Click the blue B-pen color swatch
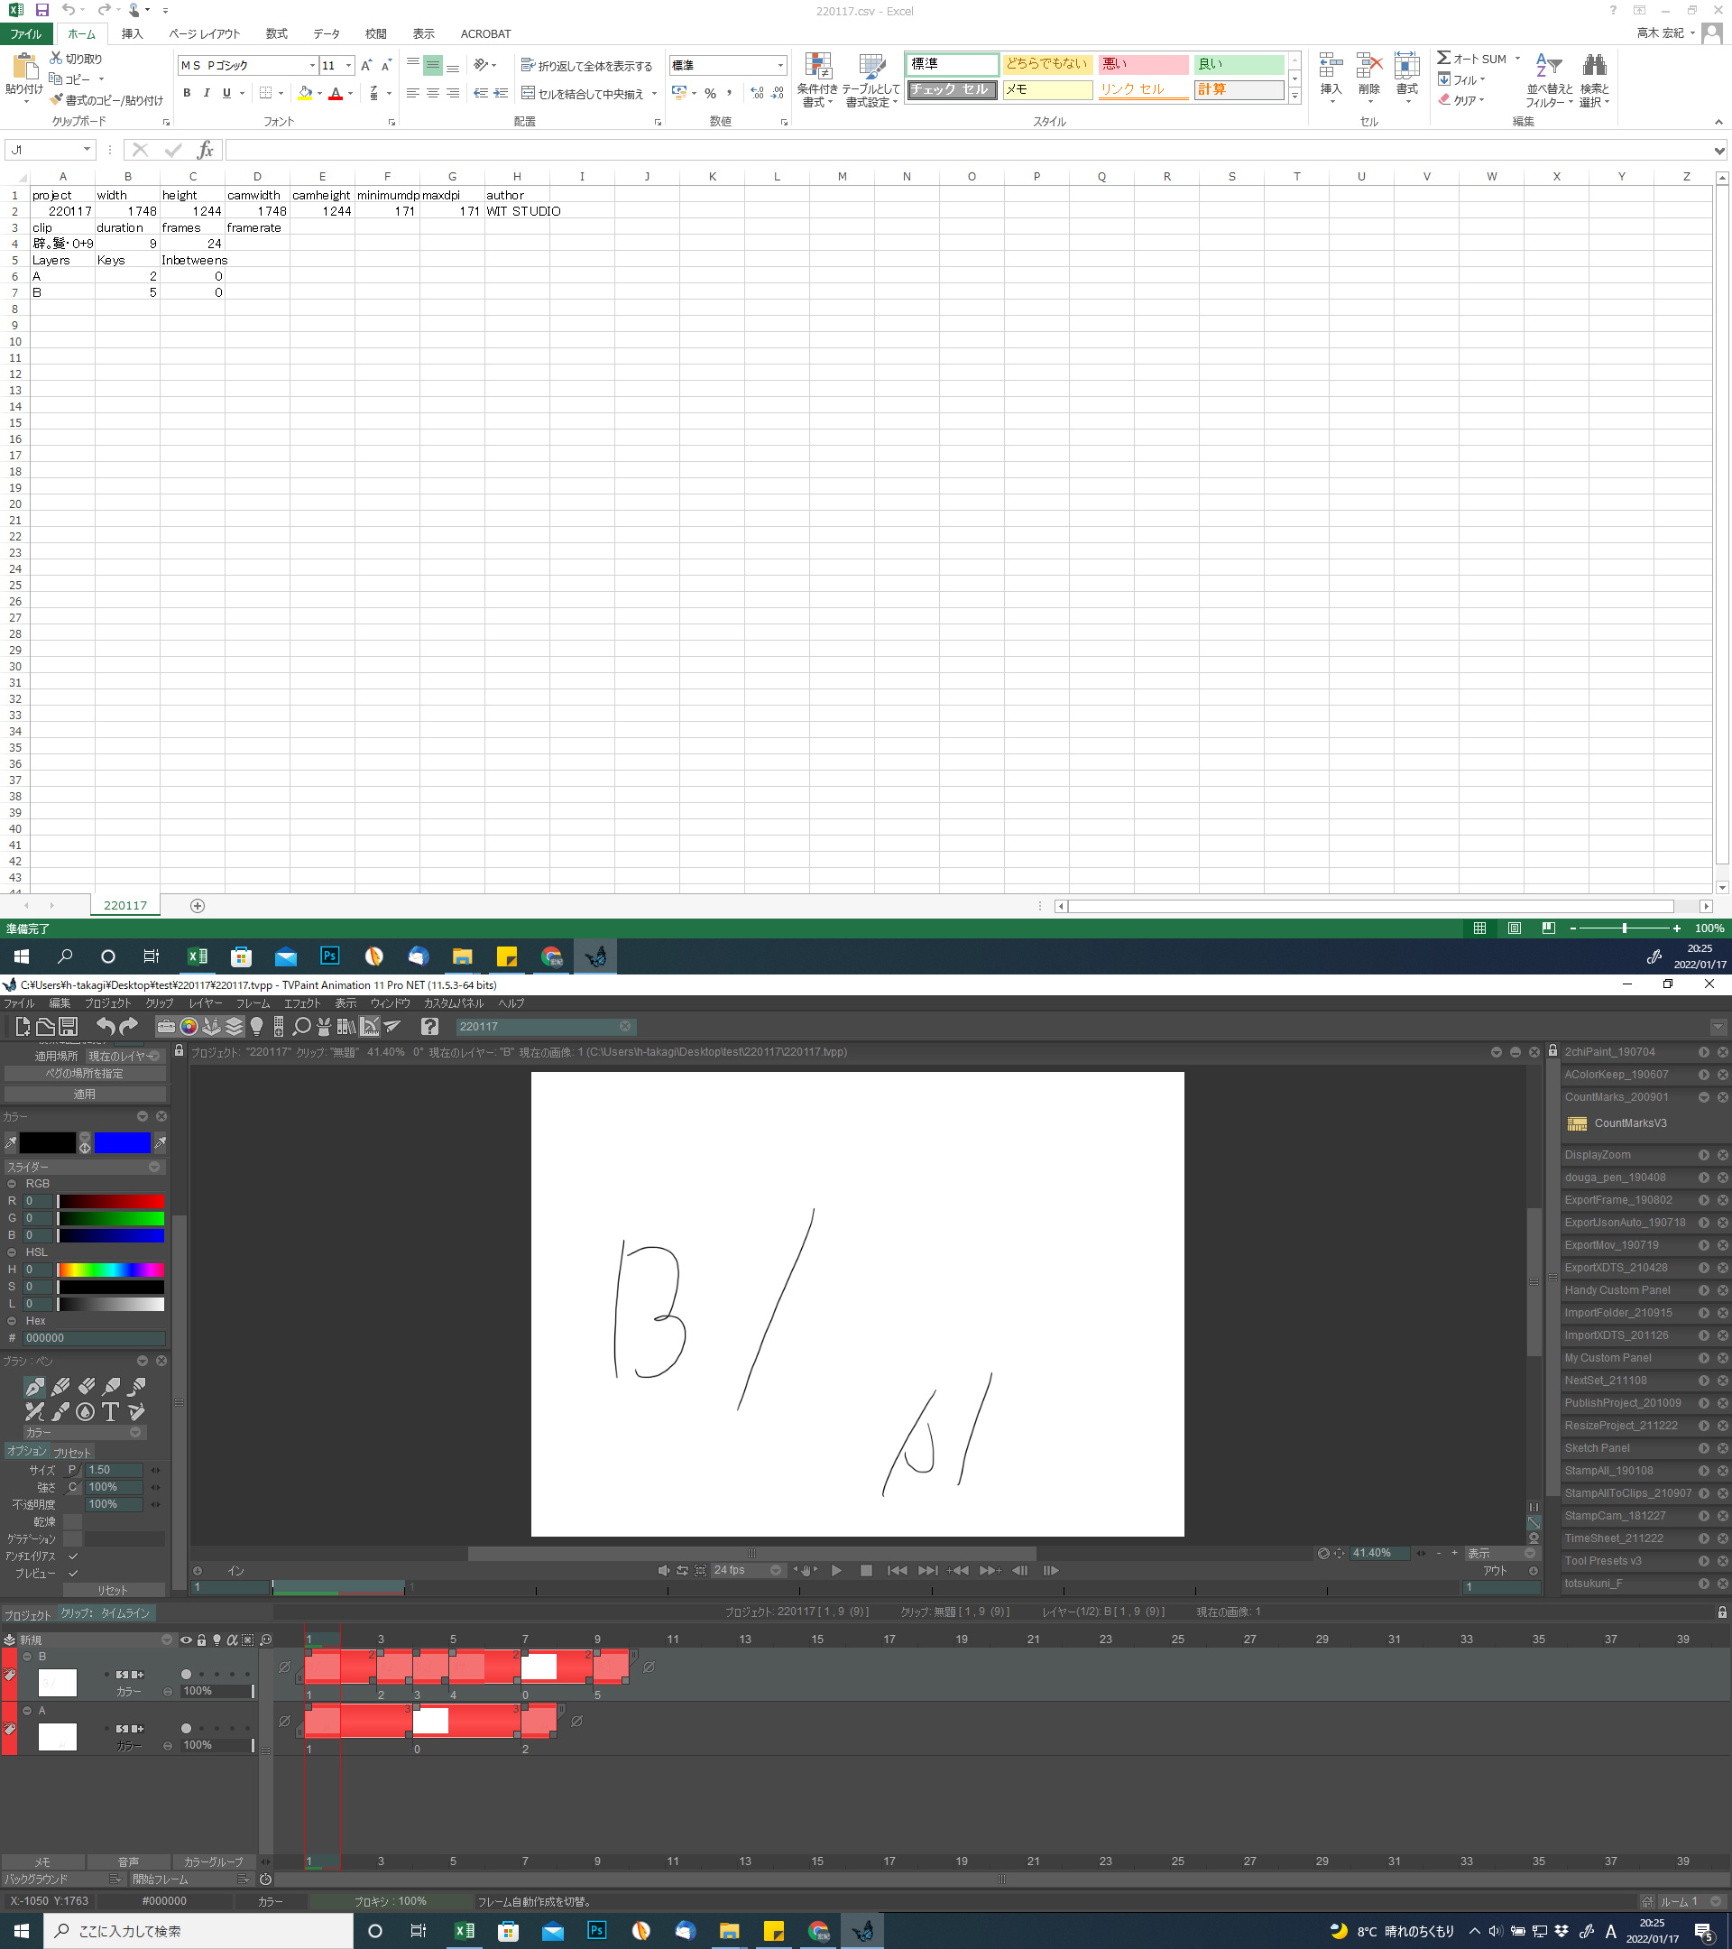The image size is (1732, 1949). tap(122, 1142)
